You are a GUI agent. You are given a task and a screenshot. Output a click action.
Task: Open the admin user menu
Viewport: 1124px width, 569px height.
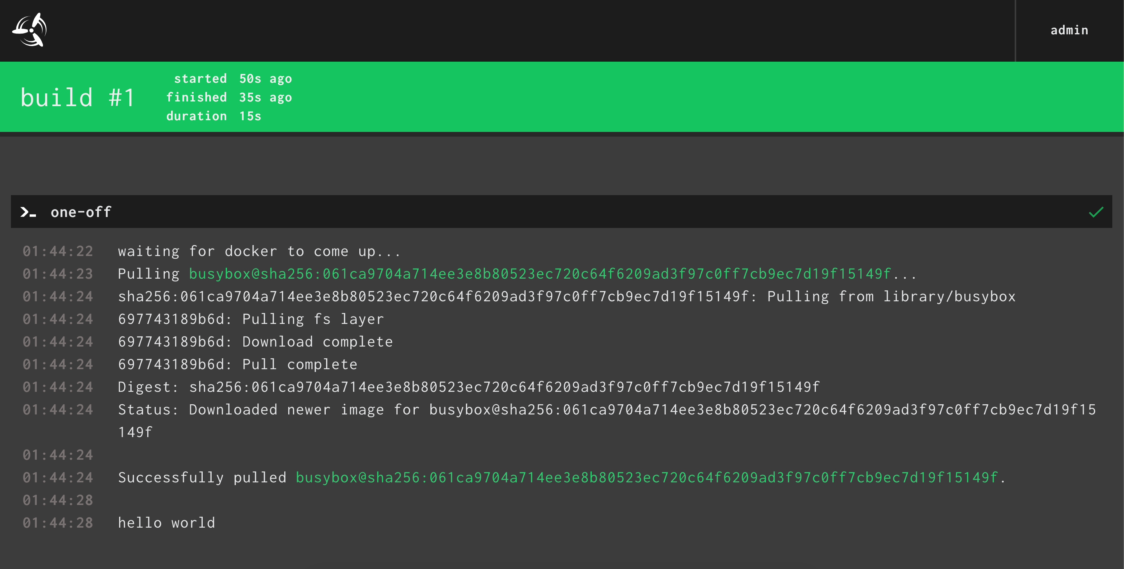click(1069, 30)
